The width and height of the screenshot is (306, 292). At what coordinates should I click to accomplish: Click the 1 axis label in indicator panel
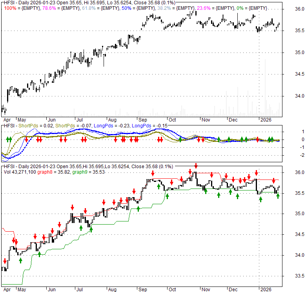pyautogui.click(x=303, y=132)
